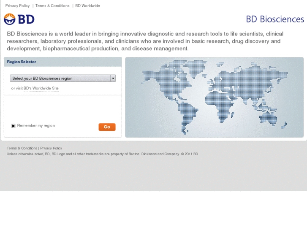
Task: Click Africa on the dotted world map
Action: [x=220, y=105]
